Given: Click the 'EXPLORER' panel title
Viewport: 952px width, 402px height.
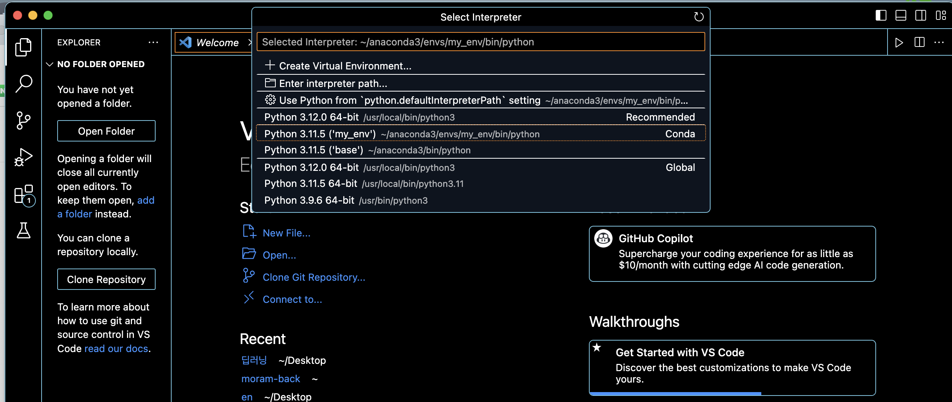Looking at the screenshot, I should click(79, 42).
